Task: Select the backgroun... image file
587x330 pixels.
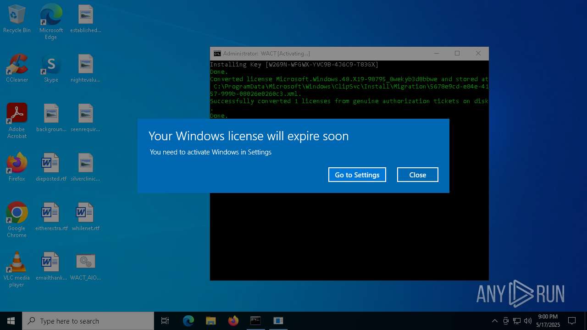Action: tap(51, 118)
